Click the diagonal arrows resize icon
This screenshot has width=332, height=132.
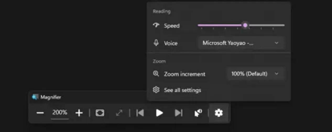(x=119, y=113)
